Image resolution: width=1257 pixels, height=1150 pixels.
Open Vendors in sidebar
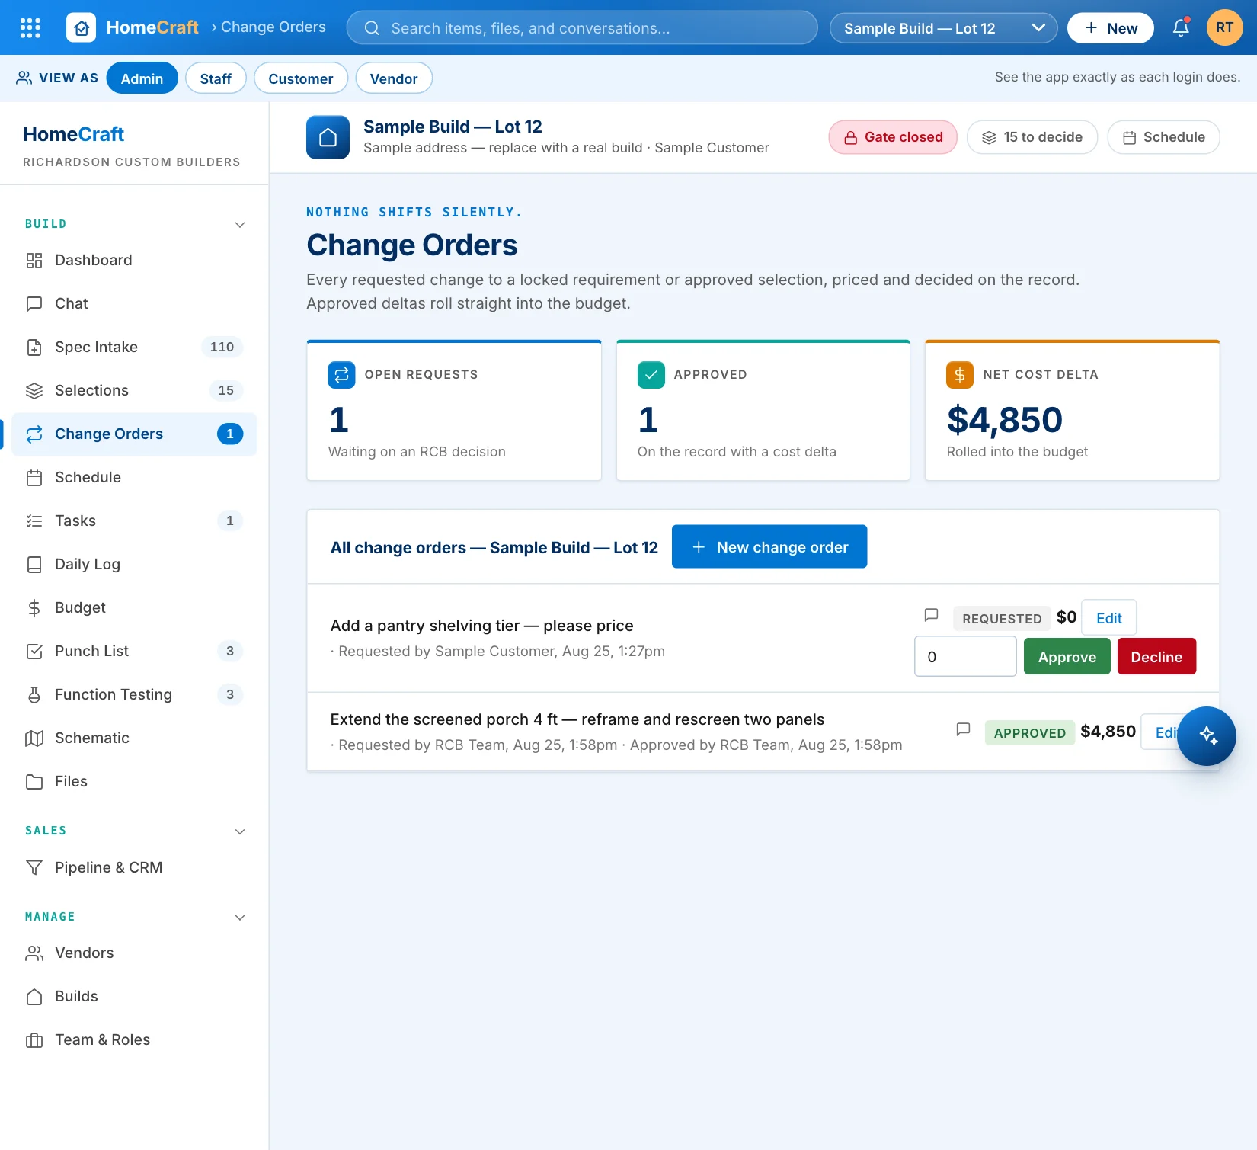134,953
